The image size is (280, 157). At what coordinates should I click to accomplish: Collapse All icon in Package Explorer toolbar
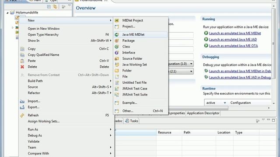tap(49, 7)
